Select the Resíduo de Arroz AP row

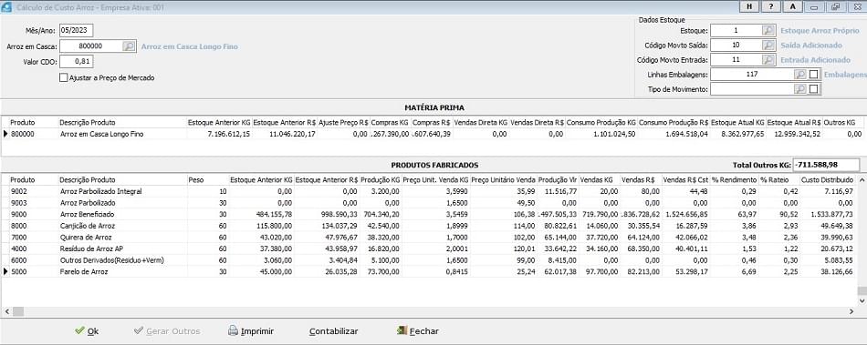432,249
